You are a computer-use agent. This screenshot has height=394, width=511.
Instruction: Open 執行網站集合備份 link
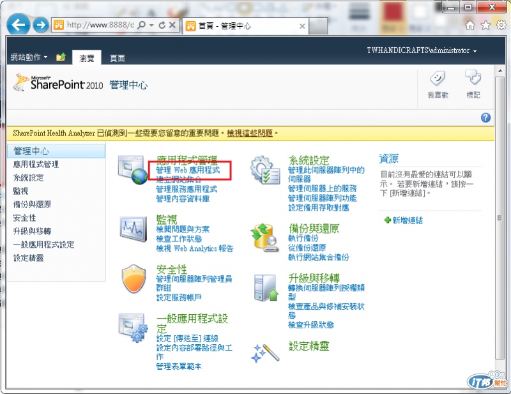click(318, 257)
